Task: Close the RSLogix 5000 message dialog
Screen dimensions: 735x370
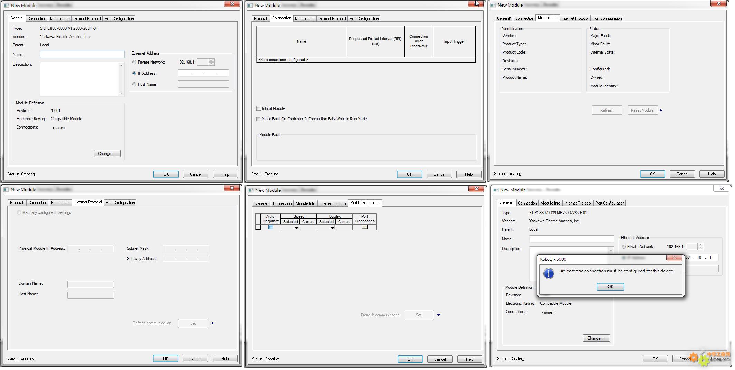Action: [x=674, y=258]
